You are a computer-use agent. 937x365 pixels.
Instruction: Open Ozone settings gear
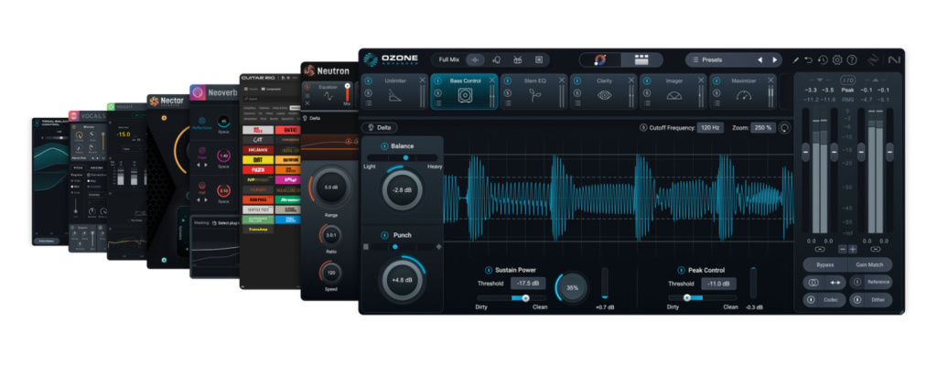click(x=837, y=59)
